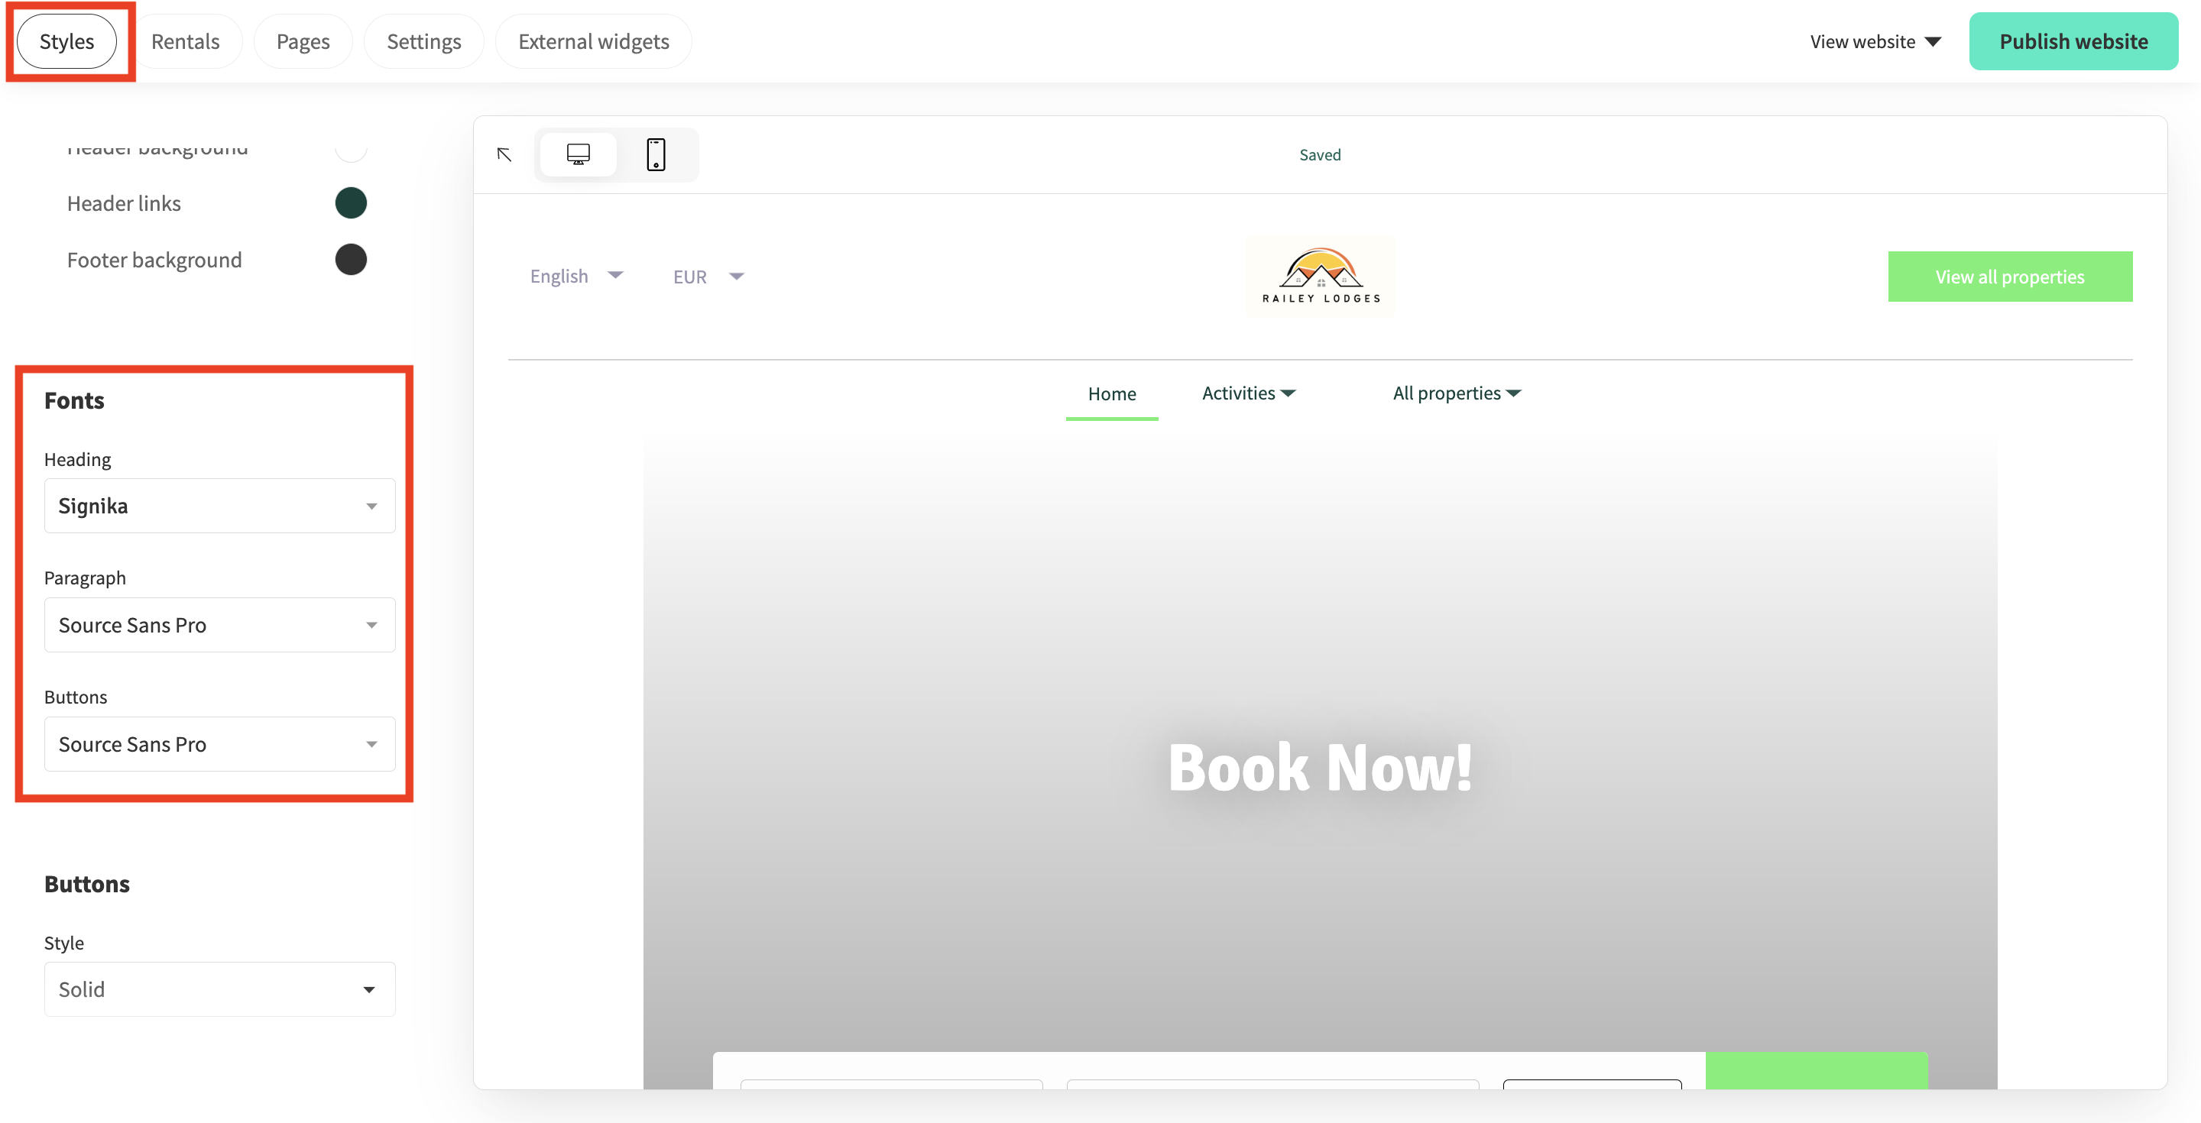2201x1123 pixels.
Task: Change button Style from Solid dropdown
Action: click(x=219, y=989)
